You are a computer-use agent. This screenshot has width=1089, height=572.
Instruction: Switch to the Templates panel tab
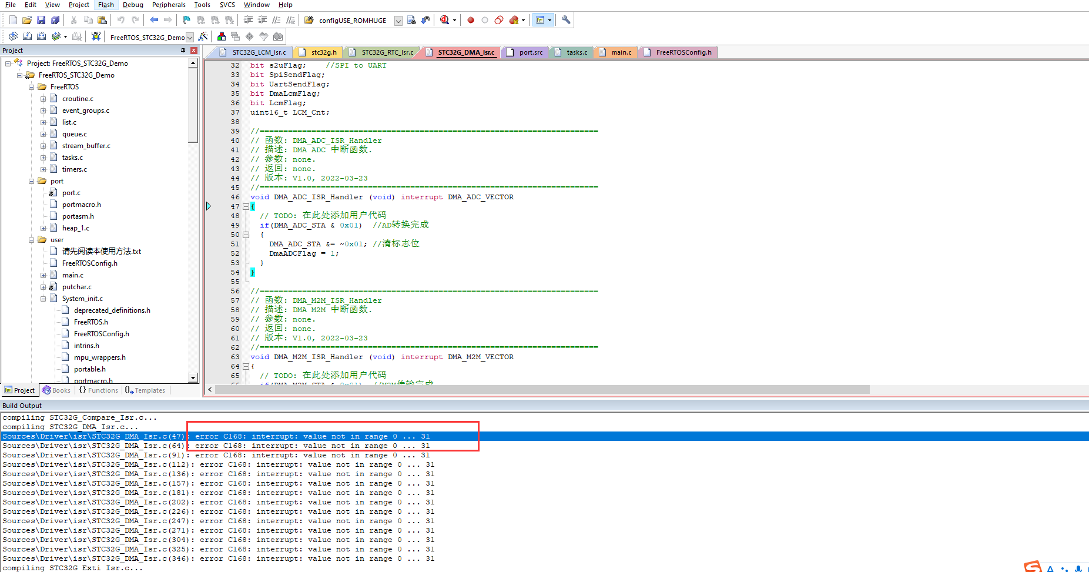click(145, 390)
